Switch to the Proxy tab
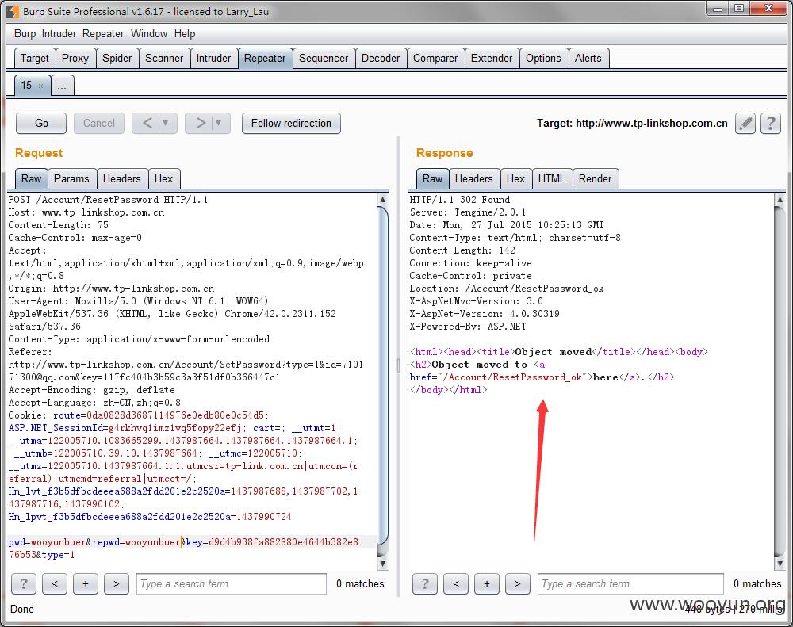This screenshot has height=627, width=793. tap(75, 59)
